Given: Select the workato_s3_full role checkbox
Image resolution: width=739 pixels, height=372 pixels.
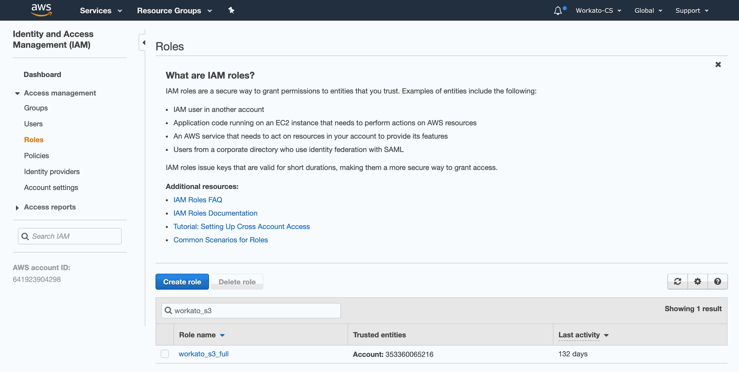Looking at the screenshot, I should click(165, 354).
